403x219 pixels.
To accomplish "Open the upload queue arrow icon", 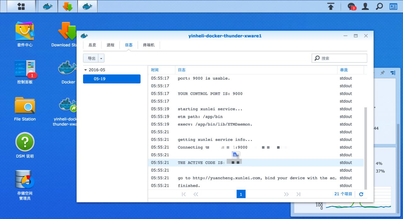I will click(x=331, y=6).
